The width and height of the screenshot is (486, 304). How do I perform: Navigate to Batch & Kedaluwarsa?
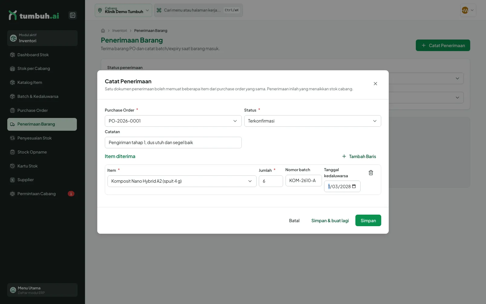point(42,96)
